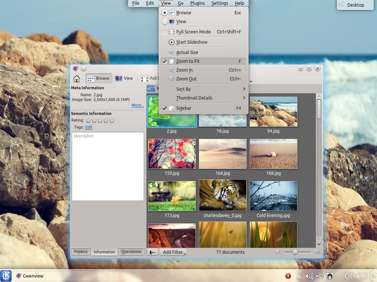Open the Add Filter dropdown
This screenshot has width=377, height=282.
click(x=173, y=252)
